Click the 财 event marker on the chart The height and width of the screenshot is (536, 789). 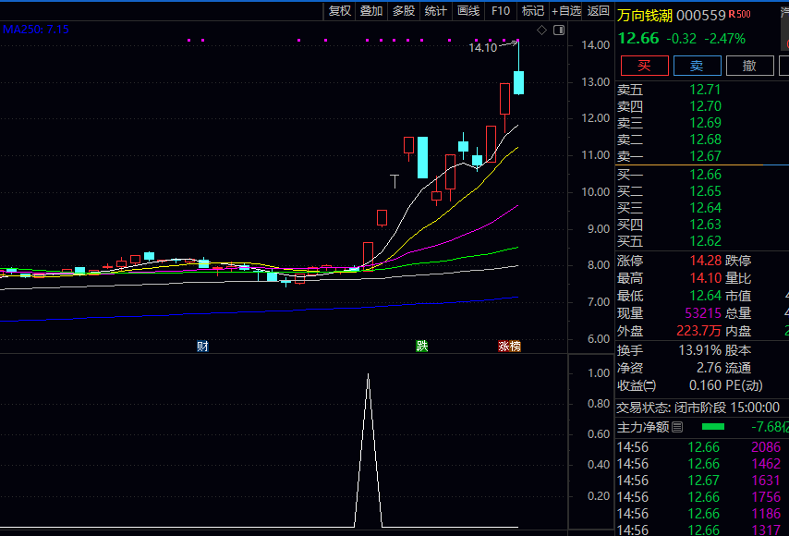pyautogui.click(x=202, y=347)
